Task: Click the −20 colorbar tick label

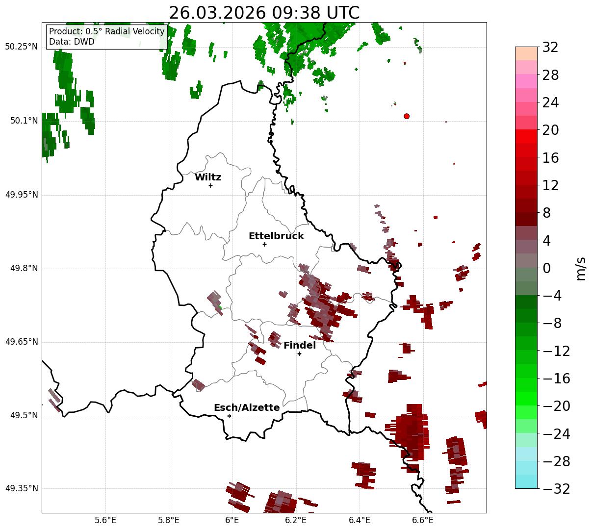Action: click(556, 406)
